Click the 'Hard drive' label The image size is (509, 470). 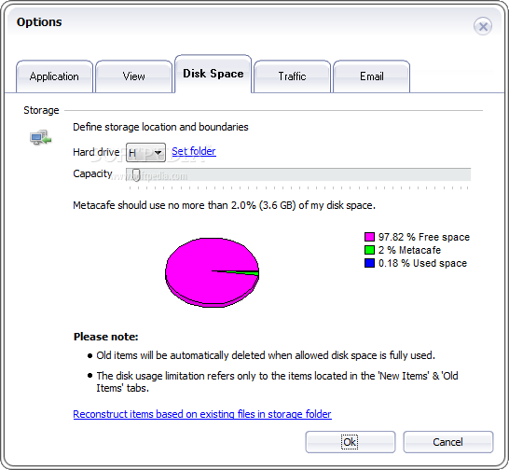tap(96, 152)
